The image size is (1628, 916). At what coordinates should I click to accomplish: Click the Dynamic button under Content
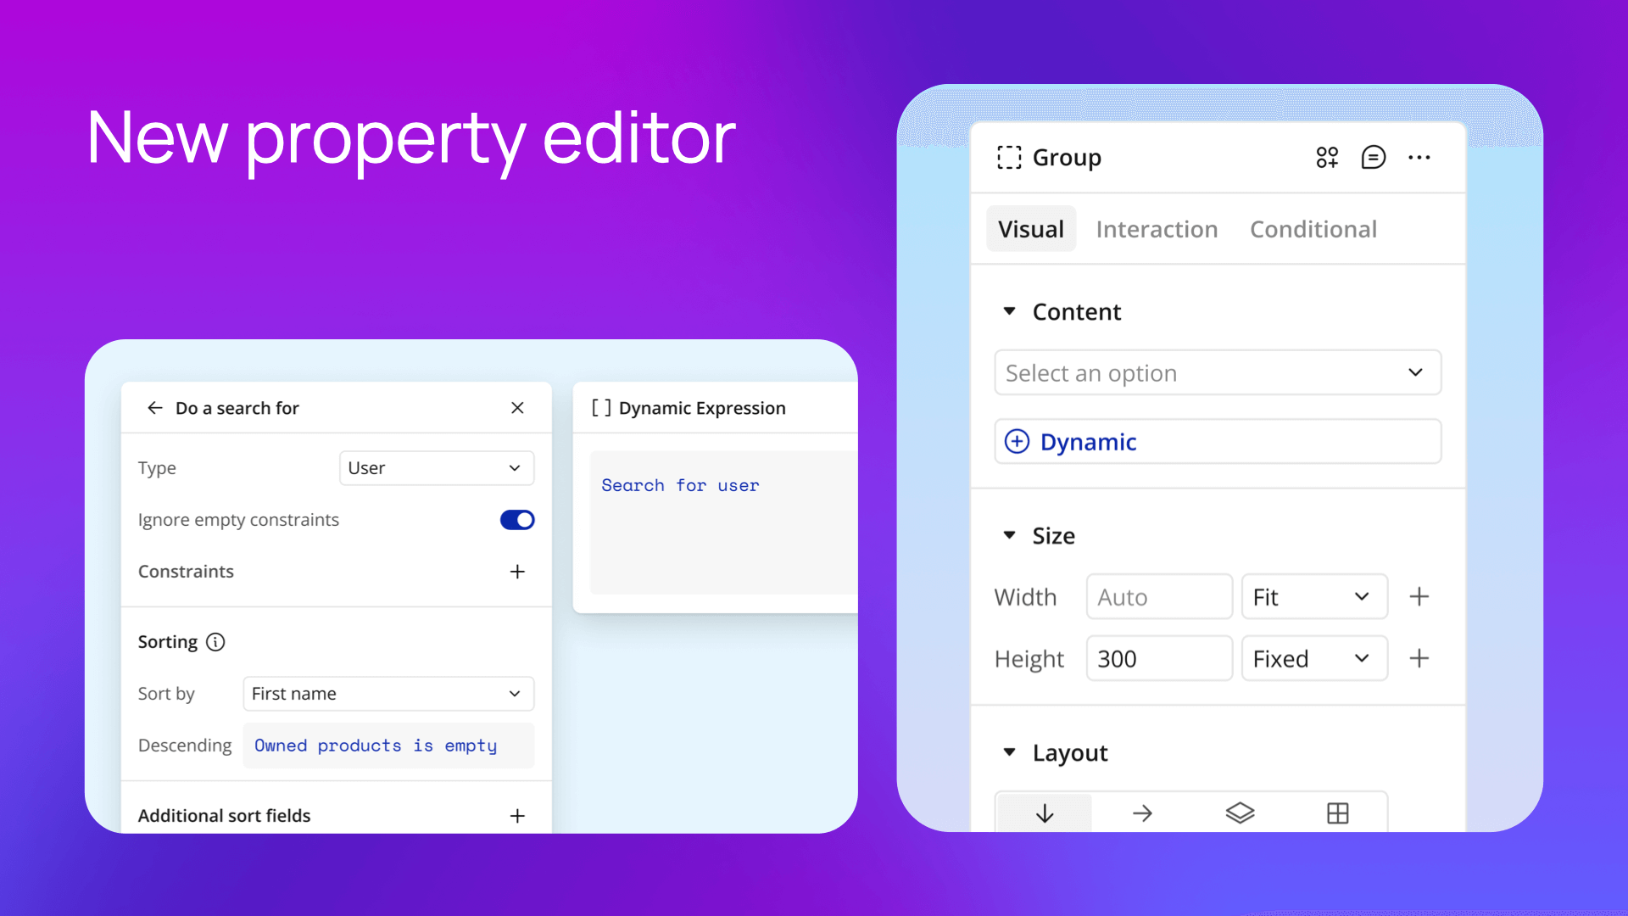pos(1217,441)
